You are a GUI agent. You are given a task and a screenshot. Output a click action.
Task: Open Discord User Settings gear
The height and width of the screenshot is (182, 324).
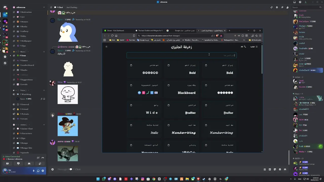coord(43,171)
